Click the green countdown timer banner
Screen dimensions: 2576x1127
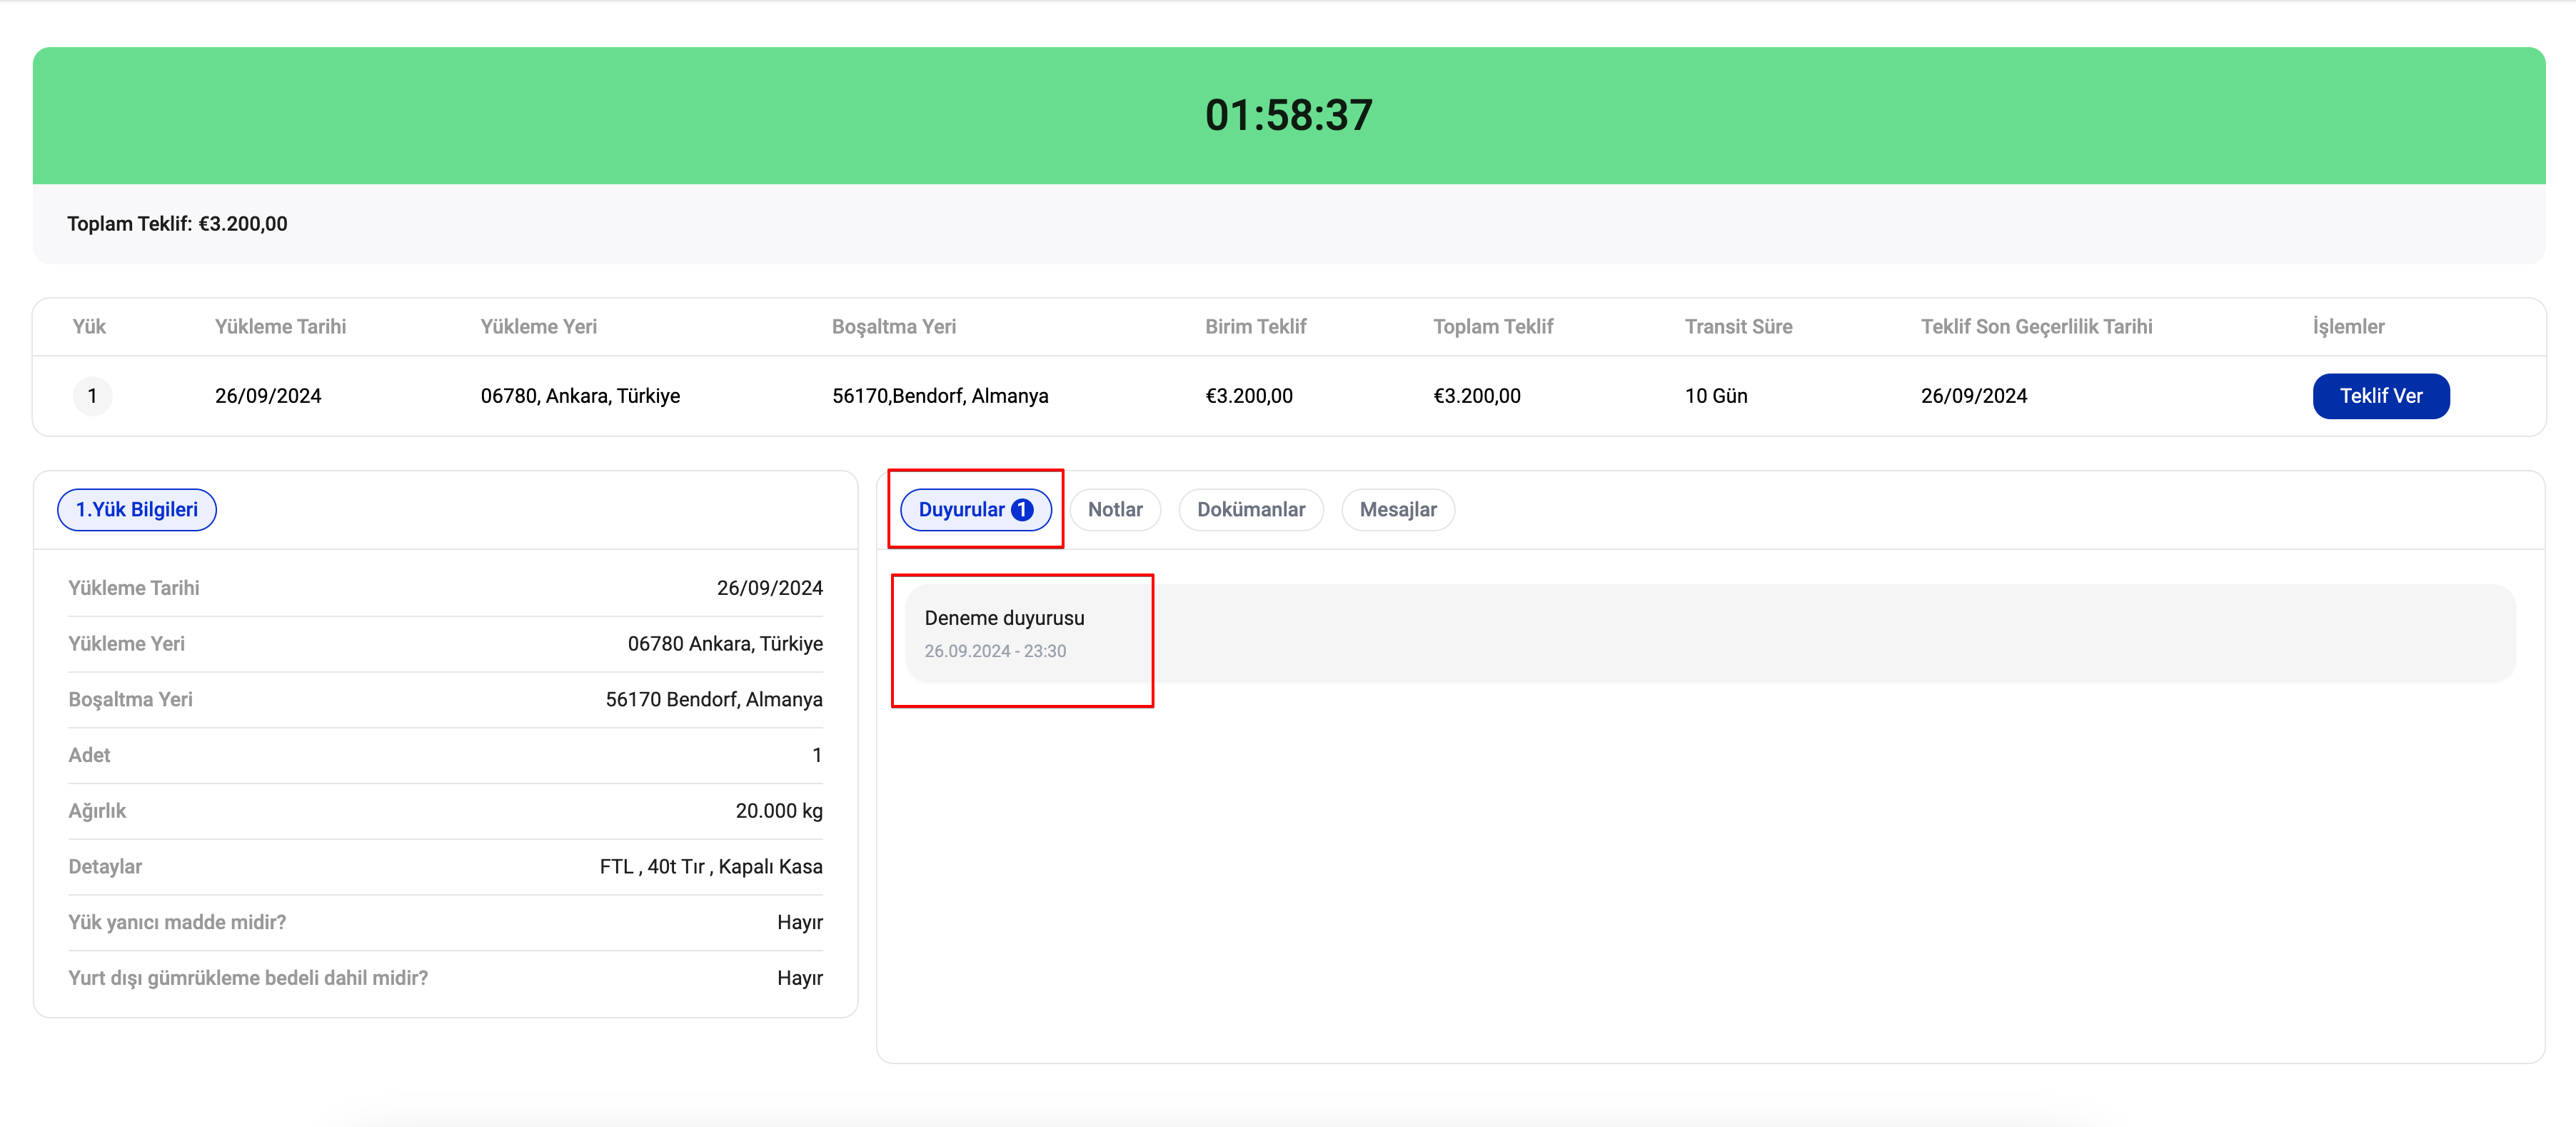click(1288, 115)
